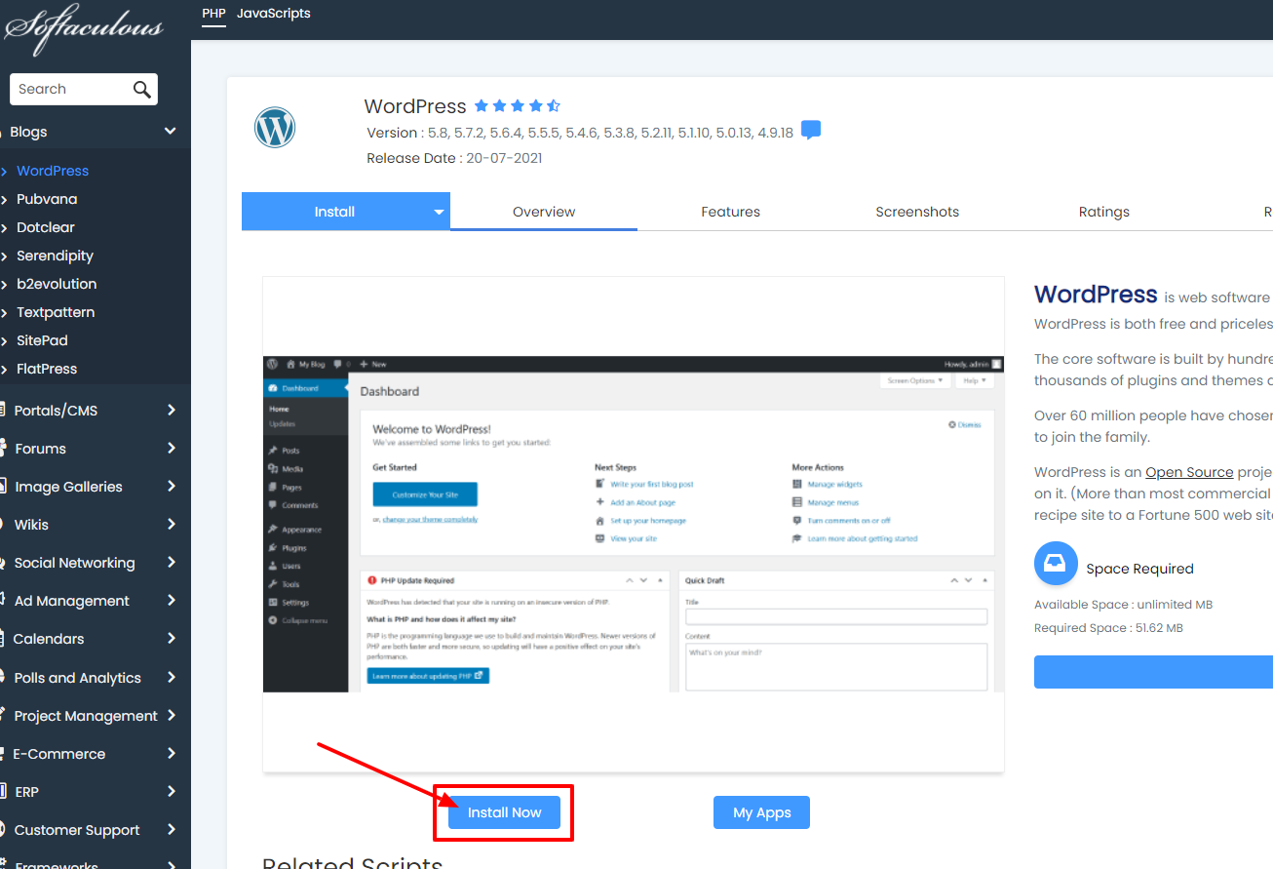Select WordPress in the Blogs list

coord(53,171)
